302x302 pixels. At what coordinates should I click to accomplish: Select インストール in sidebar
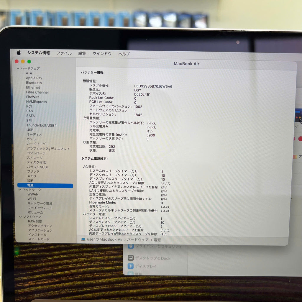coord(37,234)
